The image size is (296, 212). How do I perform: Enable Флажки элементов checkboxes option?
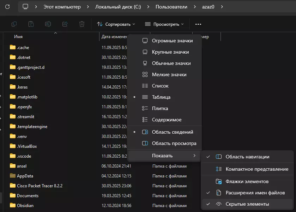click(247, 181)
